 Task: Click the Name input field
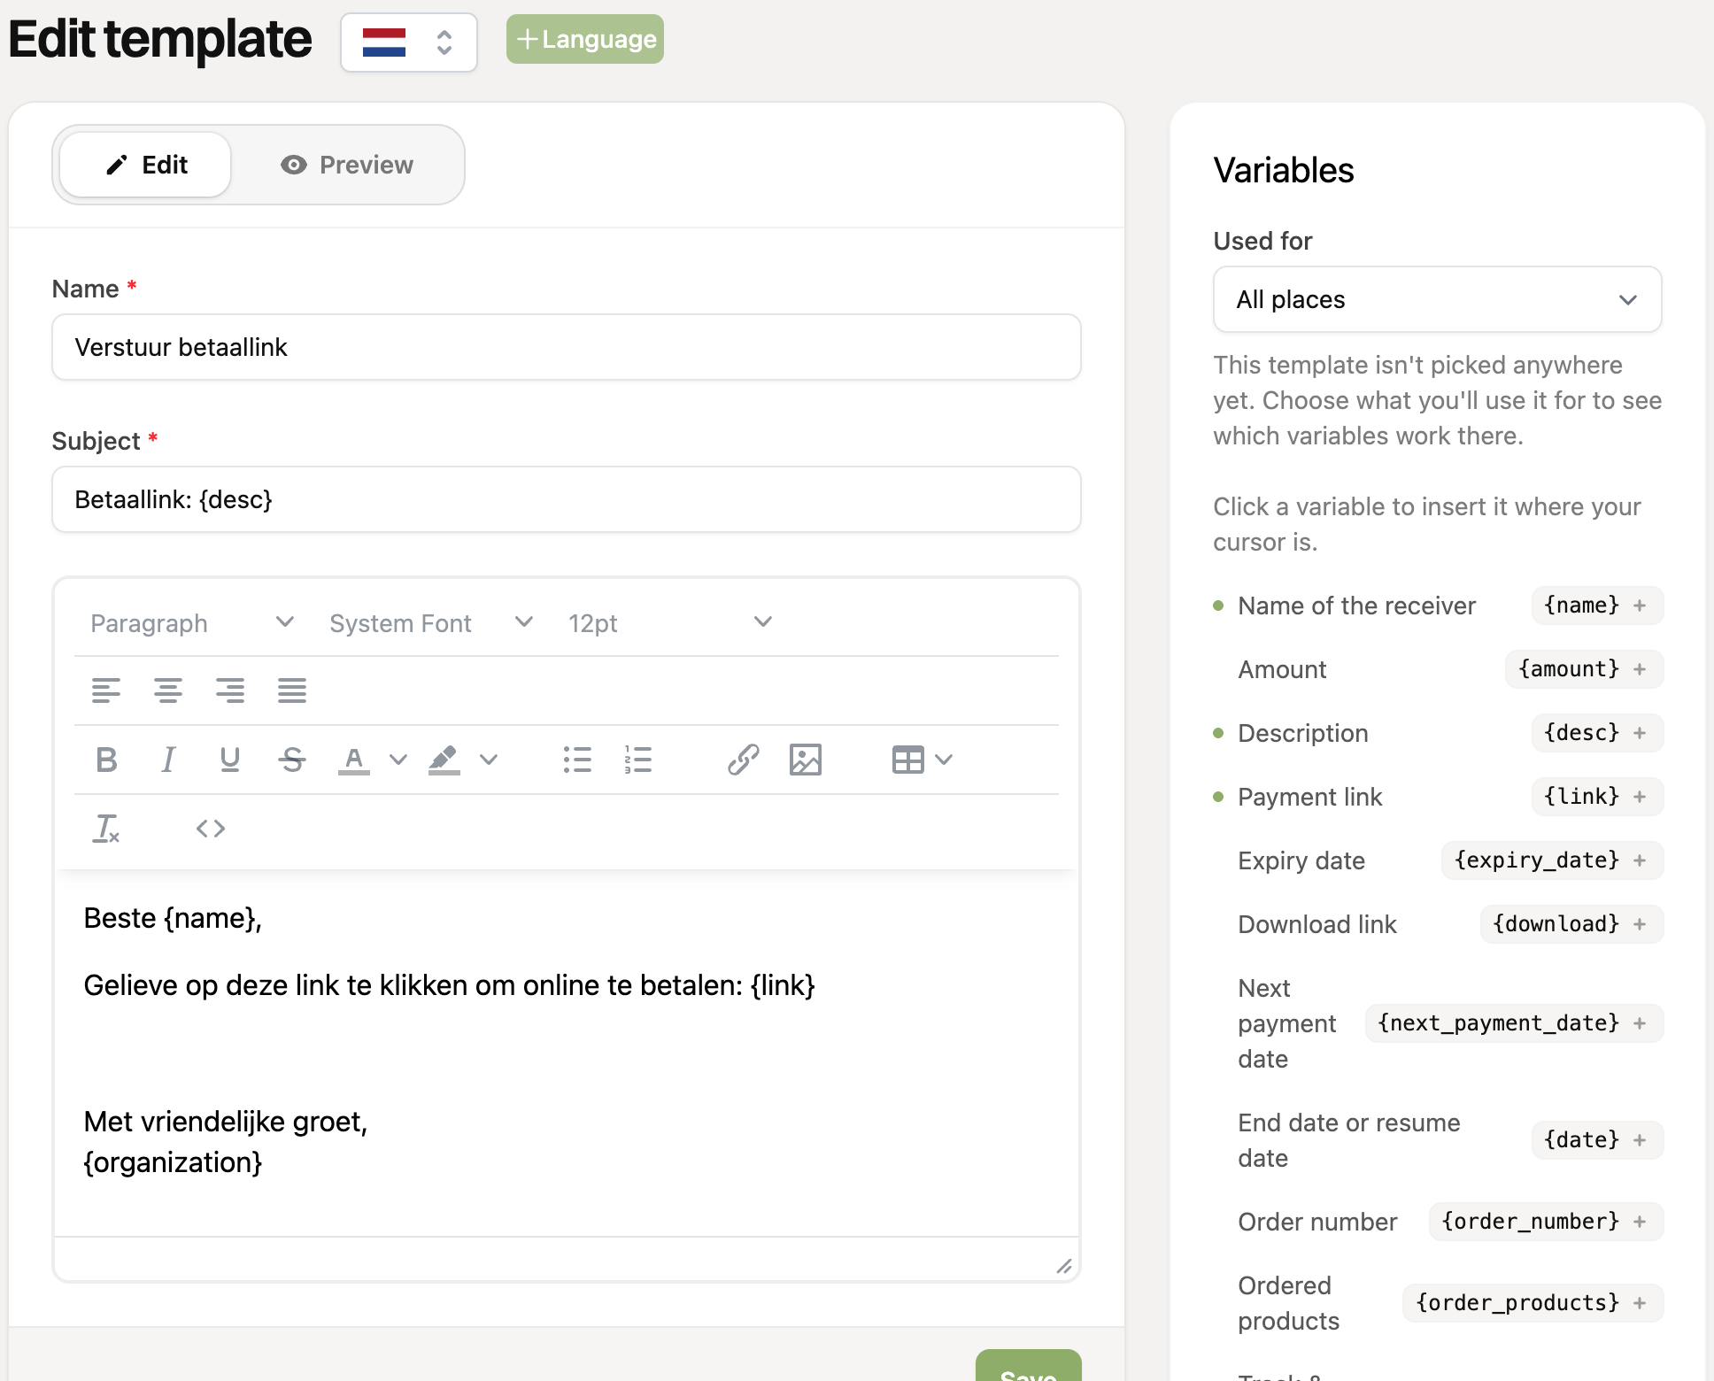point(567,347)
